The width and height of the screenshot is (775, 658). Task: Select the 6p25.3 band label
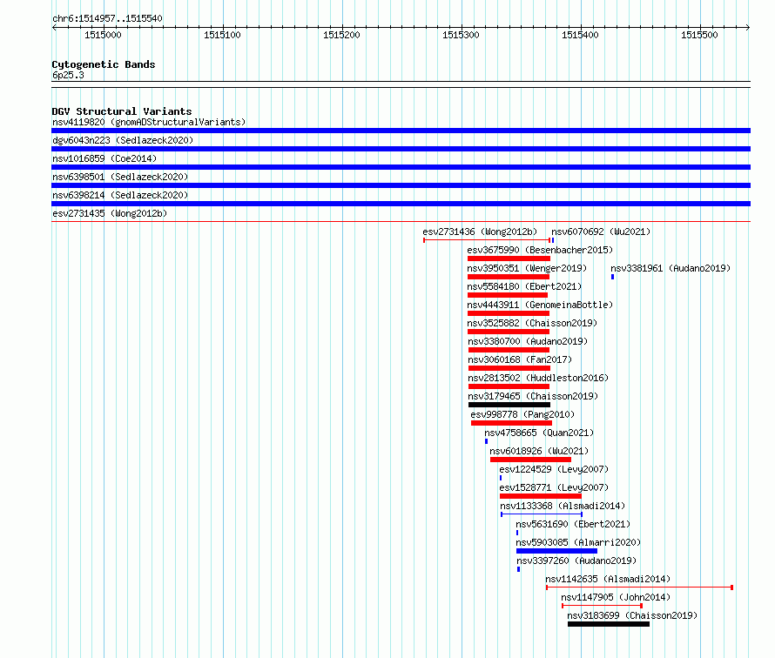point(68,75)
